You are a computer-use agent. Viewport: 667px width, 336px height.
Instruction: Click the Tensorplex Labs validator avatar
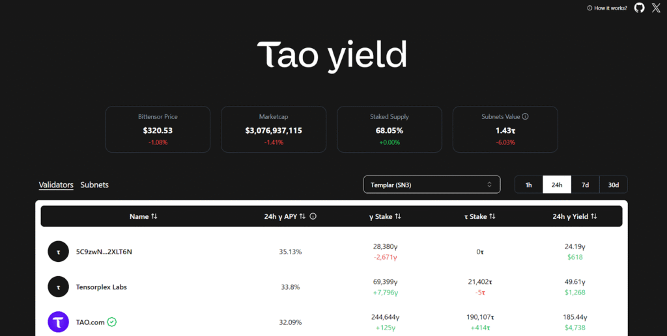(x=58, y=287)
